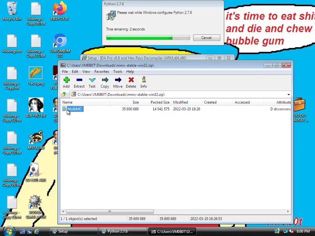Screen dimensions: 315x236
Task: Click MultiMC size value 35 600 689
Action: coord(130,109)
